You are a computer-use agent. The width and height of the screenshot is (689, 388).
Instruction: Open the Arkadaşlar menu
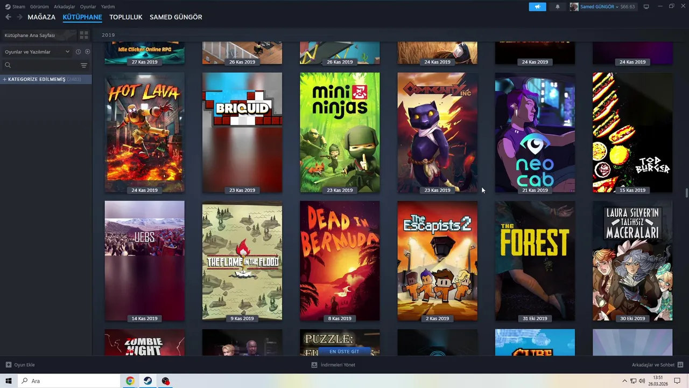pos(65,6)
